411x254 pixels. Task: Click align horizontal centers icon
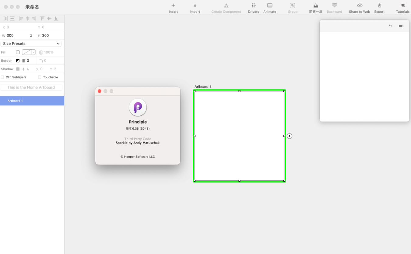28,19
